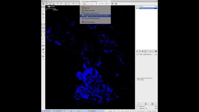Select the red Delete mode tool
Viewport: 199px width, 112px height.
pyautogui.click(x=43, y=17)
